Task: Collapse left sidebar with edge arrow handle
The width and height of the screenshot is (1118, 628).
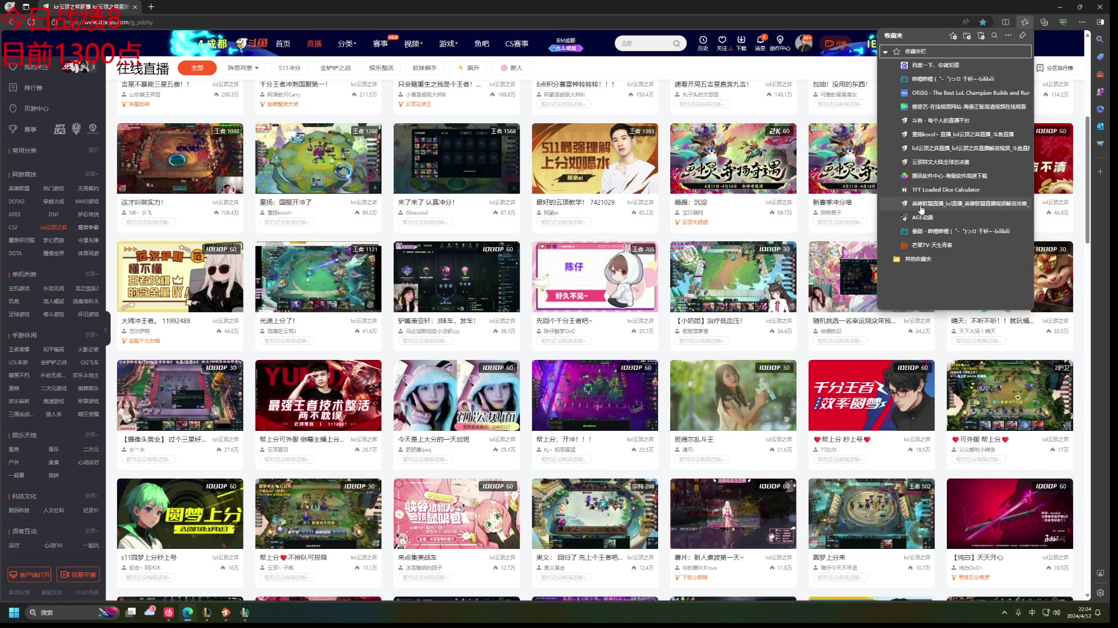Action: click(106, 330)
